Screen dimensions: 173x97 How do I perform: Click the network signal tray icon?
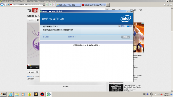158,94
